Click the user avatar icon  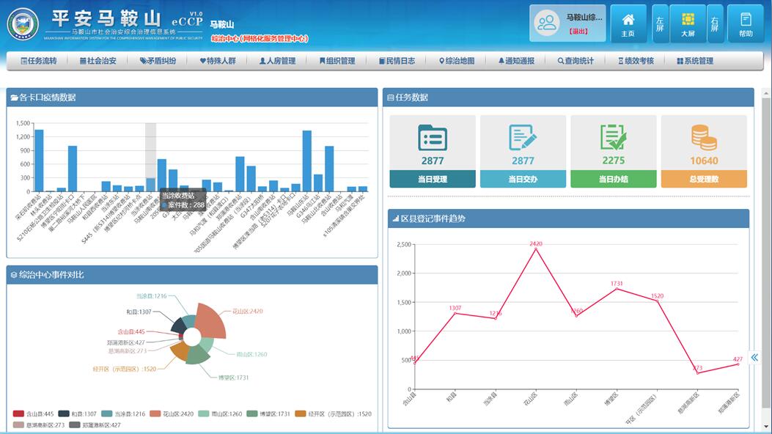pos(547,23)
